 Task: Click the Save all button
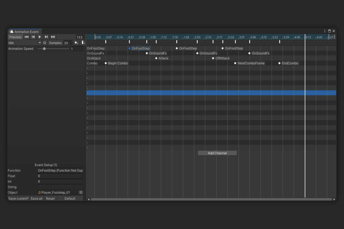(36, 199)
